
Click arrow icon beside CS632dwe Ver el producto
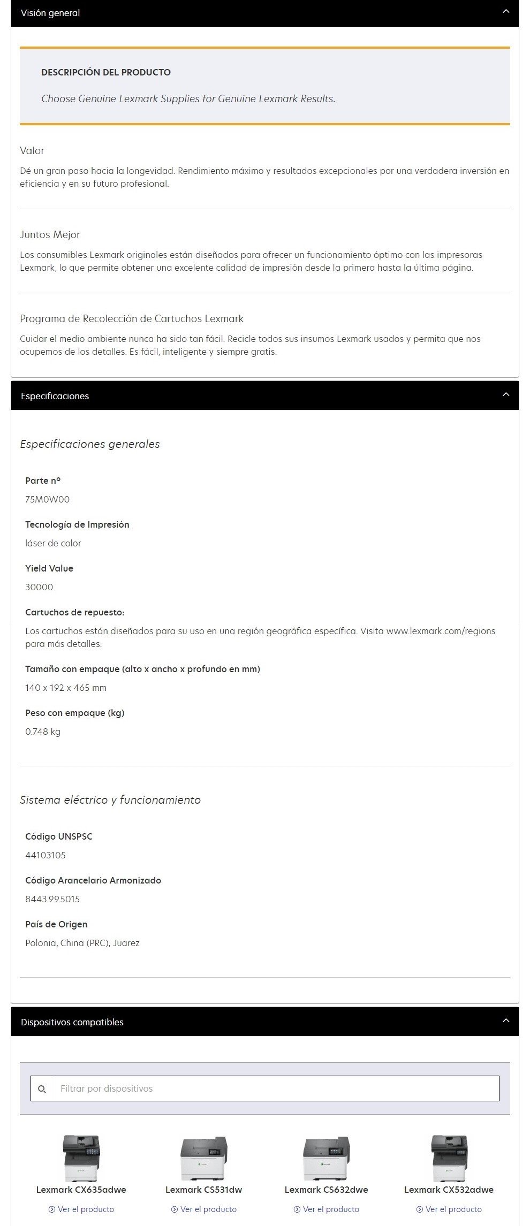point(297,1209)
